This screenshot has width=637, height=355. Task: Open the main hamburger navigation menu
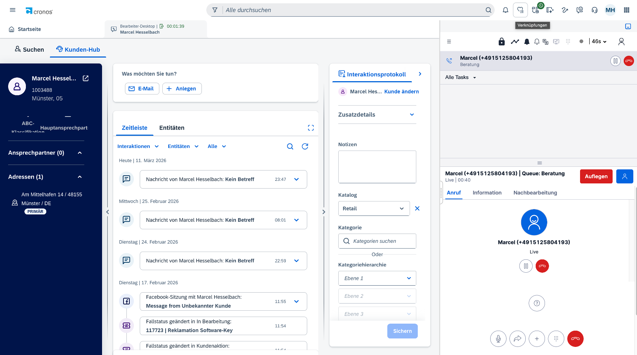[13, 10]
